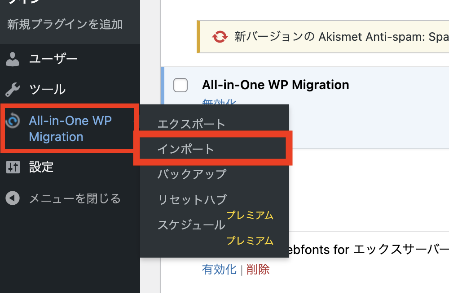The width and height of the screenshot is (449, 293).
Task: Choose エクスポート from the flyout menu
Action: point(191,124)
